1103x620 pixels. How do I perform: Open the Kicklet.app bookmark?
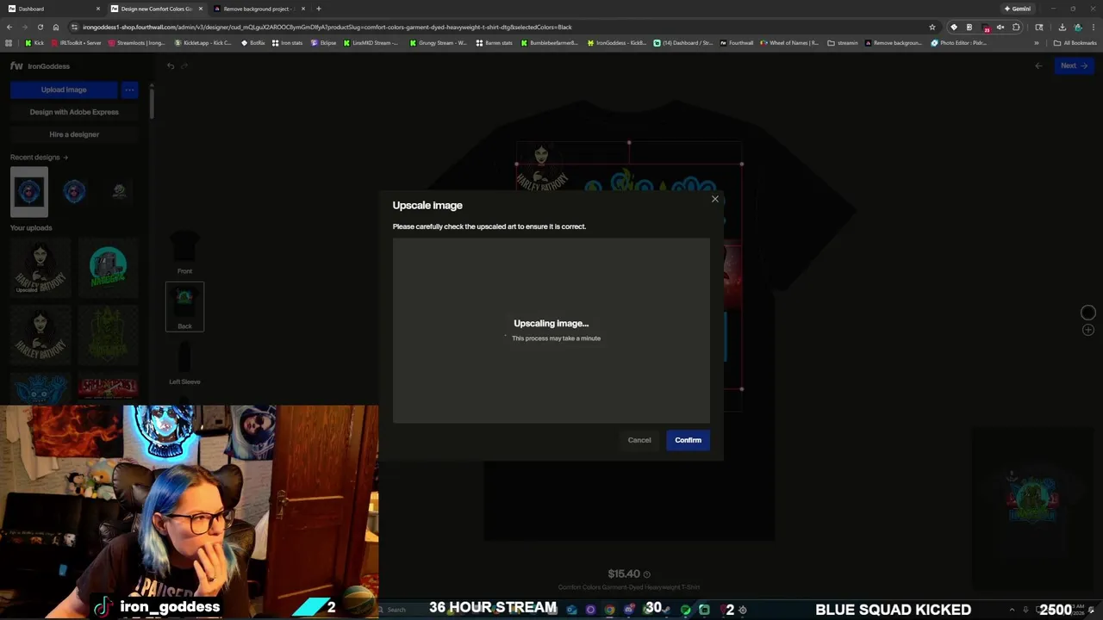(x=203, y=42)
